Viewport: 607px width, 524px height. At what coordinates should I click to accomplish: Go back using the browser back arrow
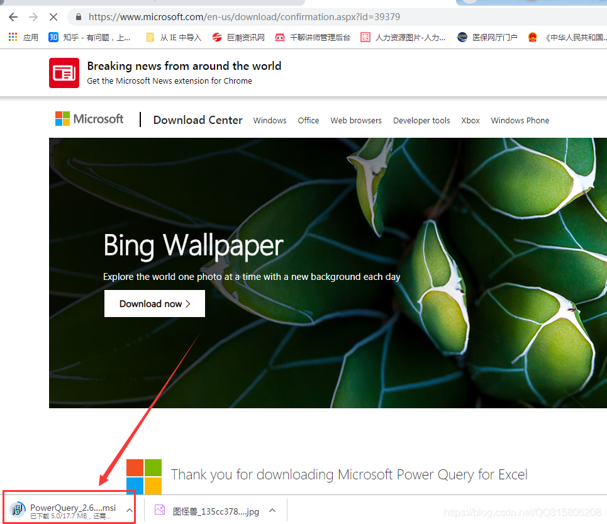[13, 17]
